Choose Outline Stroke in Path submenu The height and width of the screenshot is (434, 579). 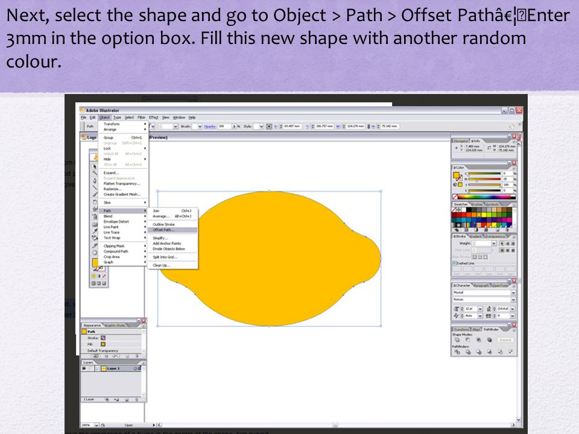172,224
